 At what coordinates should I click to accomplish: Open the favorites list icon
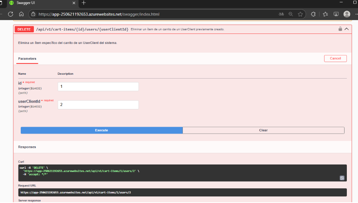point(325,14)
